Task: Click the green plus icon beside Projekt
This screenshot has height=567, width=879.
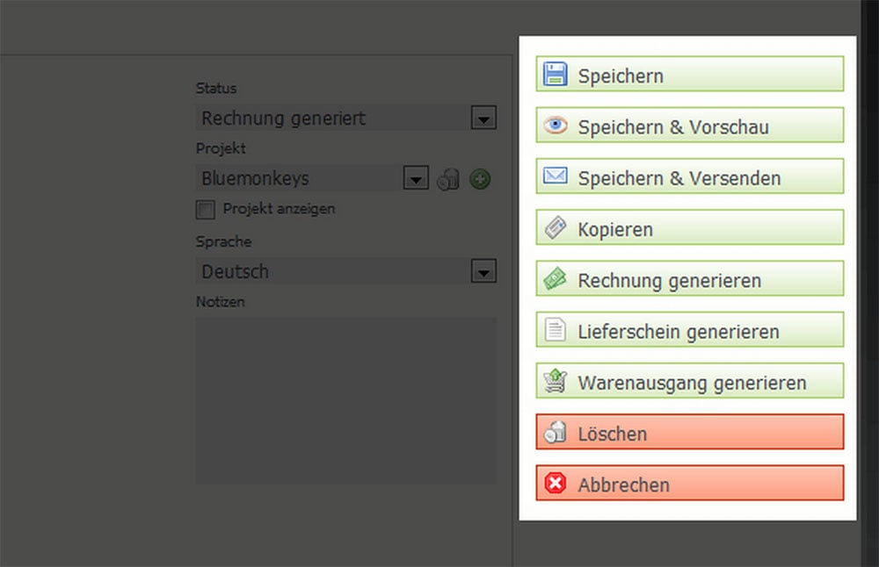Action: click(x=480, y=179)
